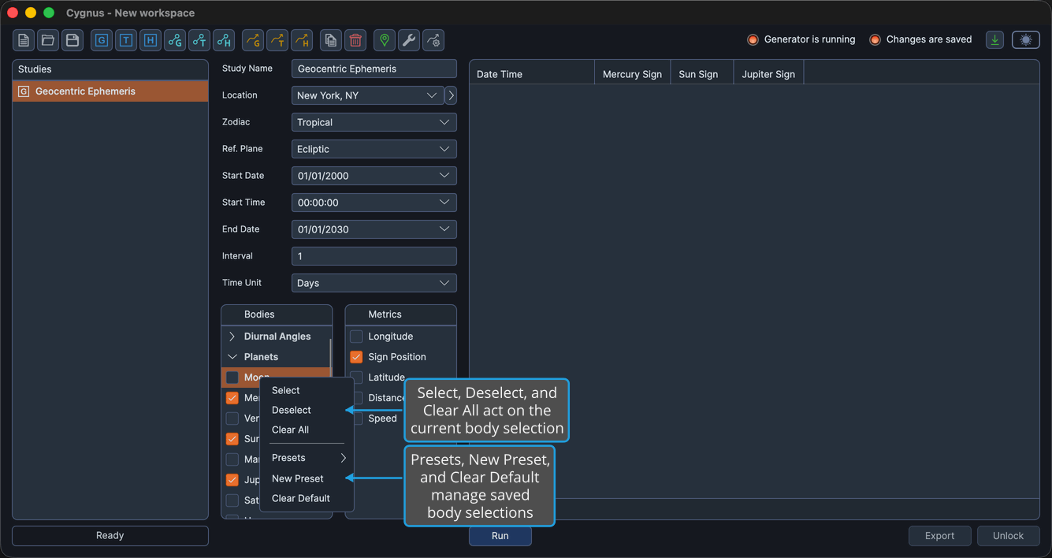Click the blue boxed T study icon
Image resolution: width=1052 pixels, height=558 pixels.
[126, 40]
